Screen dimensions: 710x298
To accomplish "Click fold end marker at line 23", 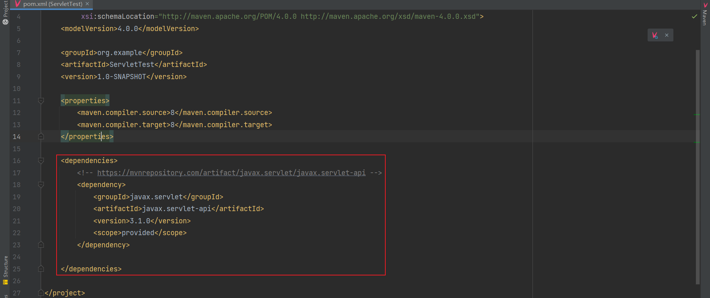I will tap(41, 245).
